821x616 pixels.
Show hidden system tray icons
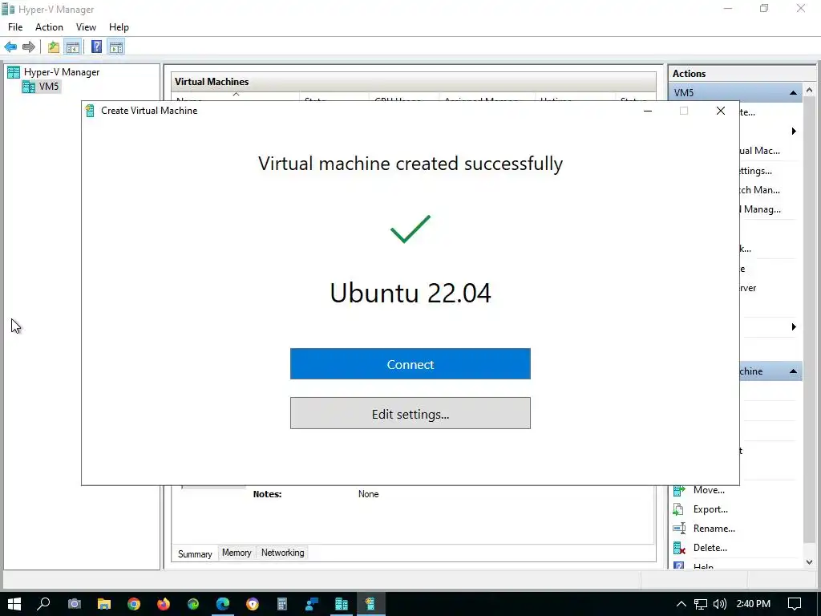[x=681, y=604]
